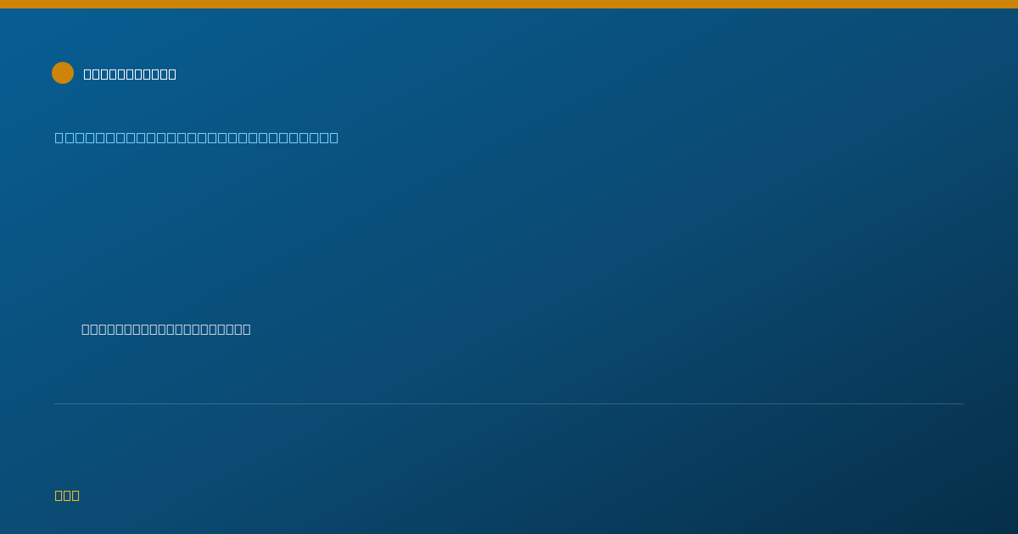Click the orange accent bar at top
The image size is (1018, 534).
tap(509, 4)
